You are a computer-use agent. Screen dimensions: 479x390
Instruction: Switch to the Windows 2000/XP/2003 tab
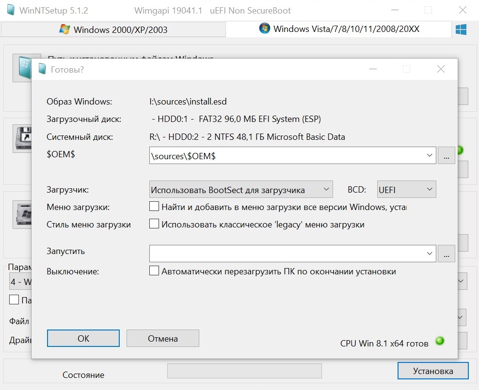(x=113, y=30)
